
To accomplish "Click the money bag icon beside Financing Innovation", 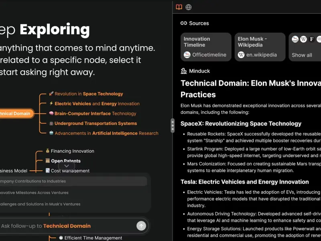I will point(47,151).
